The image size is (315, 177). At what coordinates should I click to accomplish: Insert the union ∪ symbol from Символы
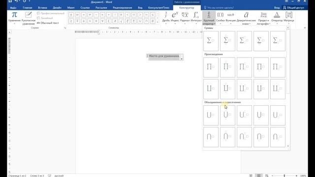(x=140, y=21)
